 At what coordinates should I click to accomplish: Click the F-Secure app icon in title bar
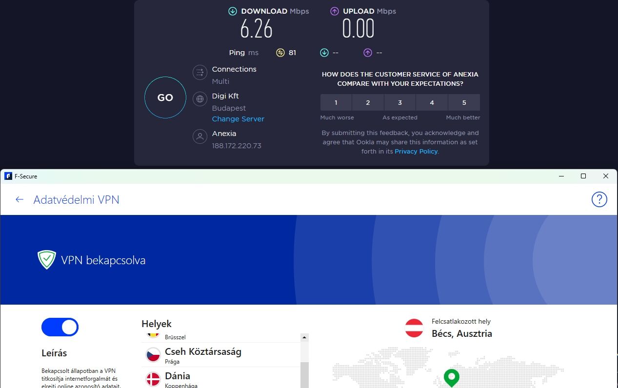click(x=8, y=176)
